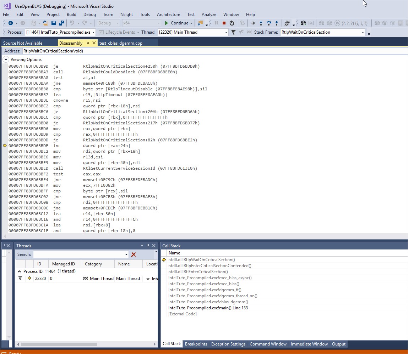Open the Nsight menu
This screenshot has width=408, height=354.
126,15
